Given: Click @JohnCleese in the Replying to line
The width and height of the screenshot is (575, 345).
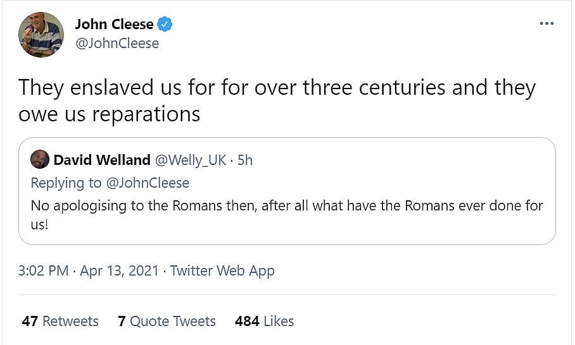Looking at the screenshot, I should pos(147,183).
